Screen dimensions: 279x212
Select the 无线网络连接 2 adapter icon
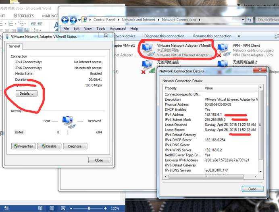point(223,64)
